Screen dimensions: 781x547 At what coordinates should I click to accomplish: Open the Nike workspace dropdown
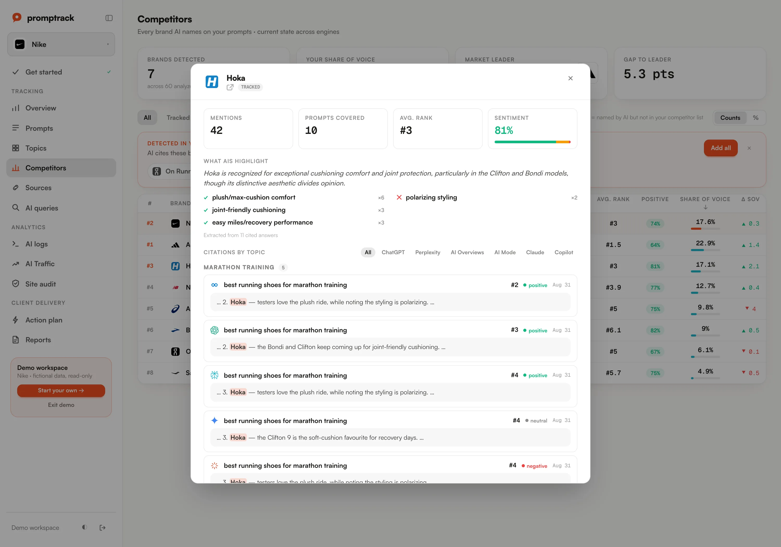pyautogui.click(x=61, y=44)
